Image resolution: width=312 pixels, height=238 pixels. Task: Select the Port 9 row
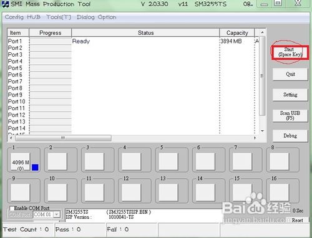pyautogui.click(x=133, y=95)
